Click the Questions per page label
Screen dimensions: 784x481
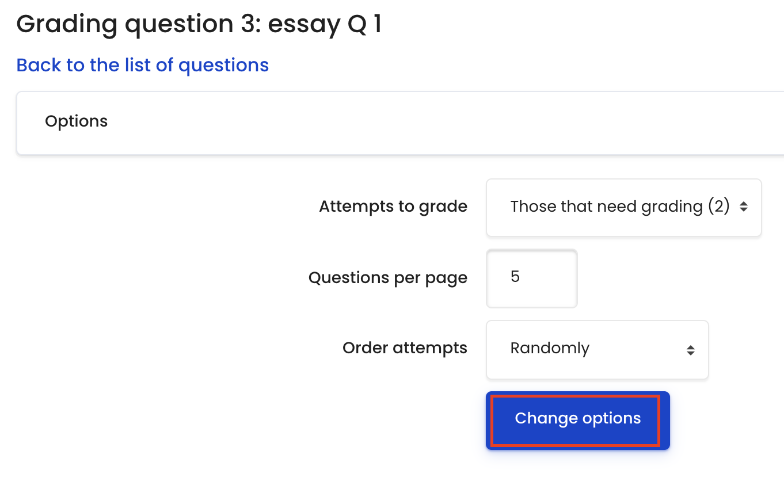[388, 278]
